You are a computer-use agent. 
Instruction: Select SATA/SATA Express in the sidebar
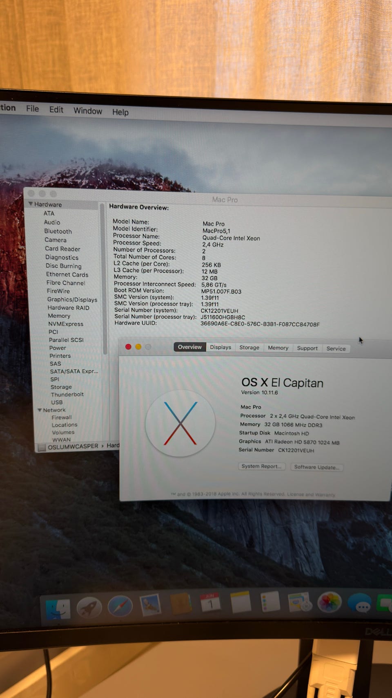(74, 371)
